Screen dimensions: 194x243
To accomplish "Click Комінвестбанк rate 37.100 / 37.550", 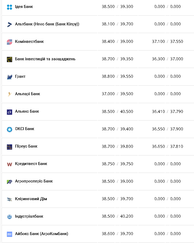I will [x=167, y=42].
